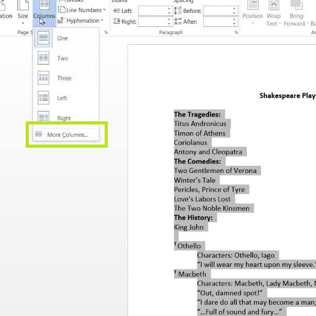Click the Indent Left icon
316x316 pixels.
pos(117,10)
